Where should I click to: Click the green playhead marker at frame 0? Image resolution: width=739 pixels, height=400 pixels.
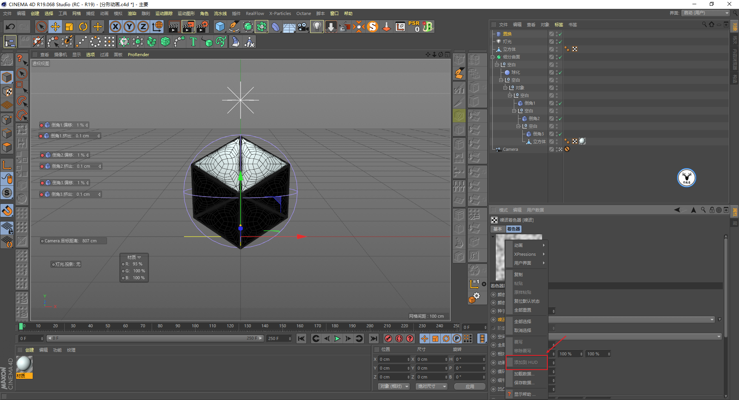(21, 327)
